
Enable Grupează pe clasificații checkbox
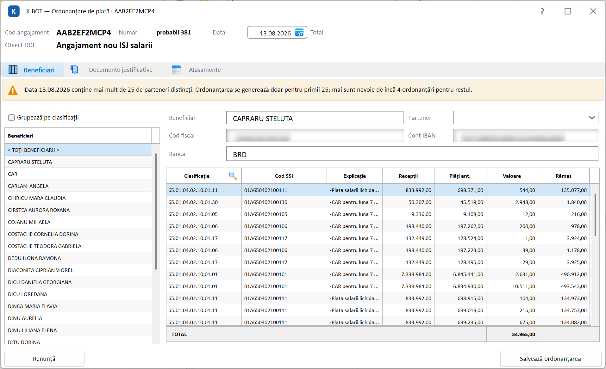(11, 118)
